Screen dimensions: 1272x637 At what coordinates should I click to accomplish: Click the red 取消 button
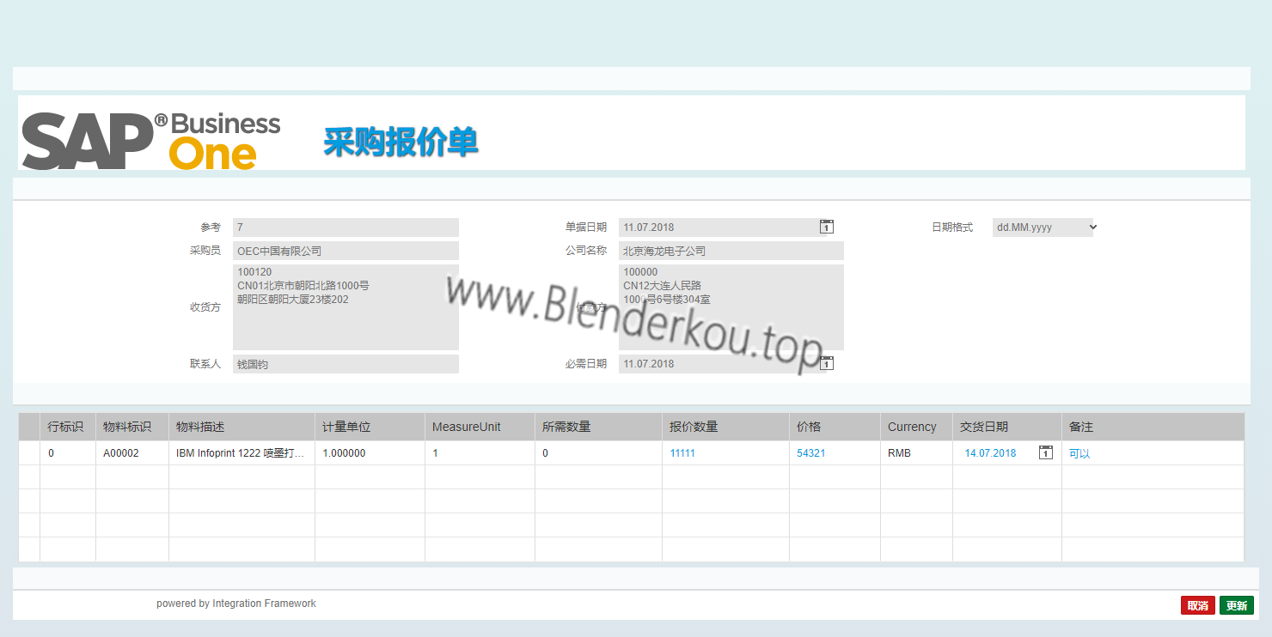1198,605
